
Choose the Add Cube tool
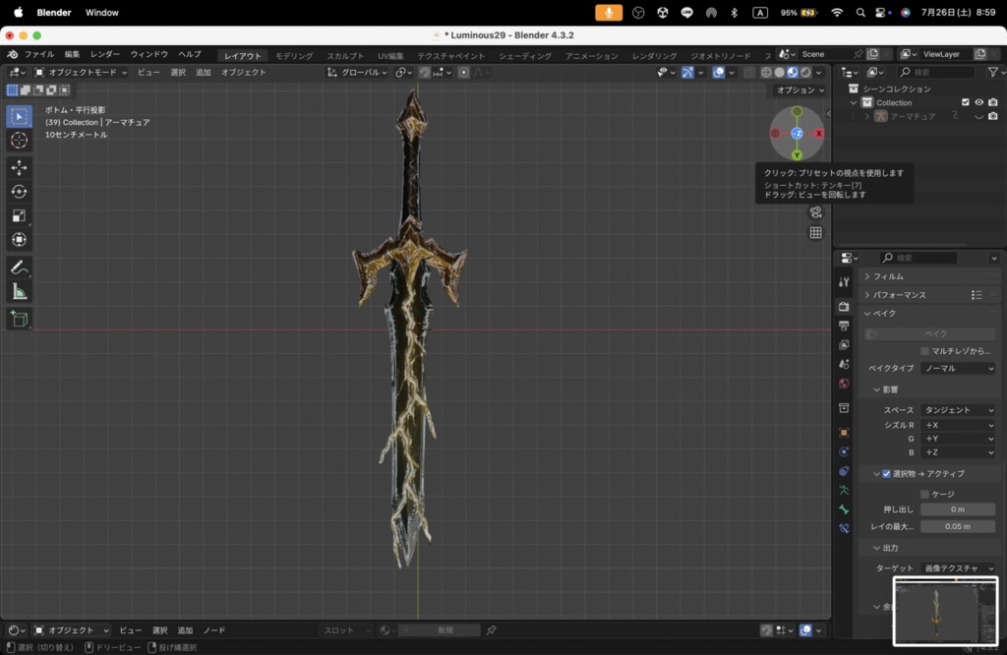(x=19, y=318)
